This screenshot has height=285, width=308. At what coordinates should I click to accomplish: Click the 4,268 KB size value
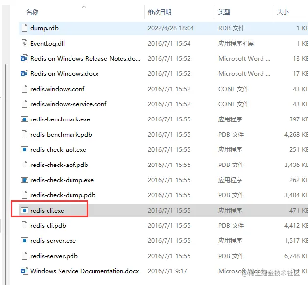pos(296,135)
